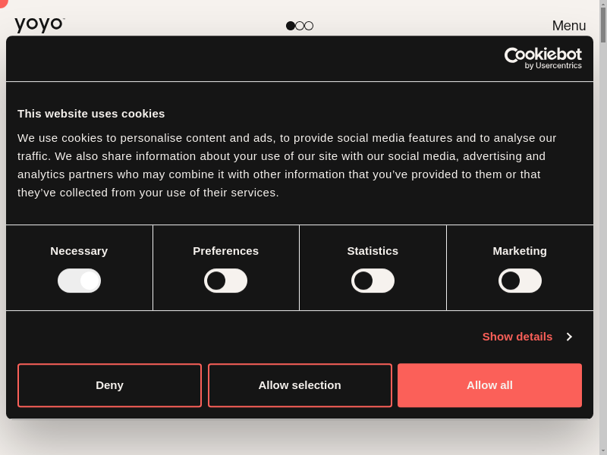Select the last slide indicator dot

click(309, 26)
